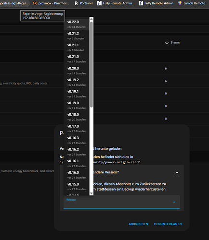Click the Portainer bookmark label
The height and width of the screenshot is (240, 209).
click(86, 3)
